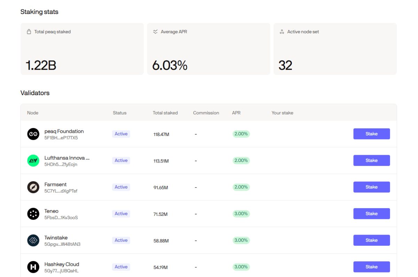Click address 5F1BH...eP17TX5

tap(61, 138)
